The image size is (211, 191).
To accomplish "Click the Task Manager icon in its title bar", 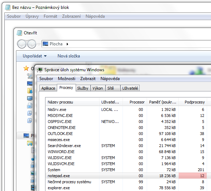I will (x=40, y=70).
